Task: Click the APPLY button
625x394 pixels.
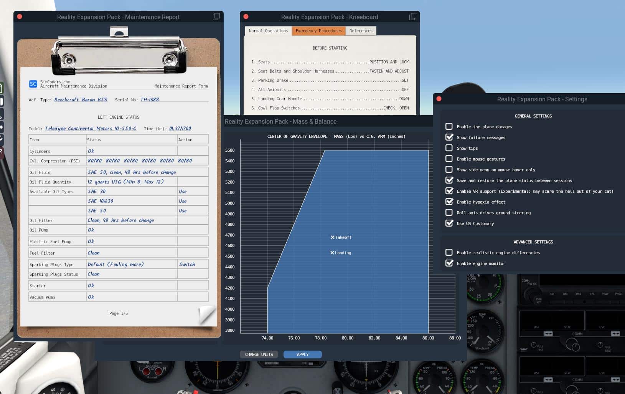Action: click(302, 354)
